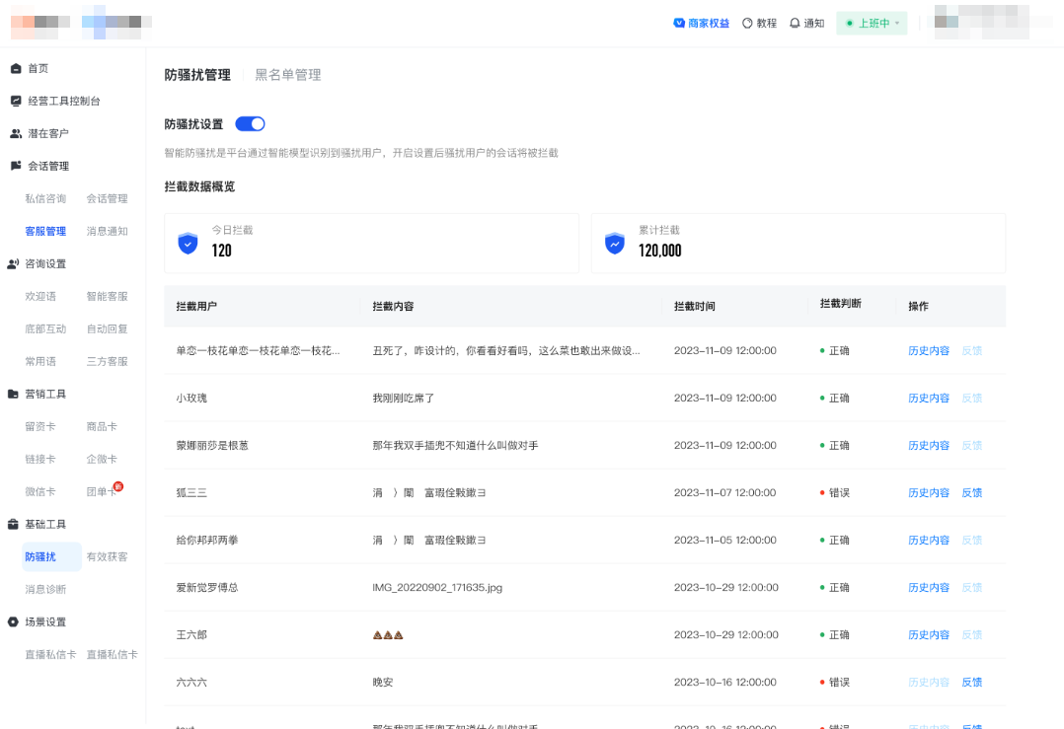Switch to the 黑名单管理 tab
The image size is (1064, 729).
(x=286, y=74)
